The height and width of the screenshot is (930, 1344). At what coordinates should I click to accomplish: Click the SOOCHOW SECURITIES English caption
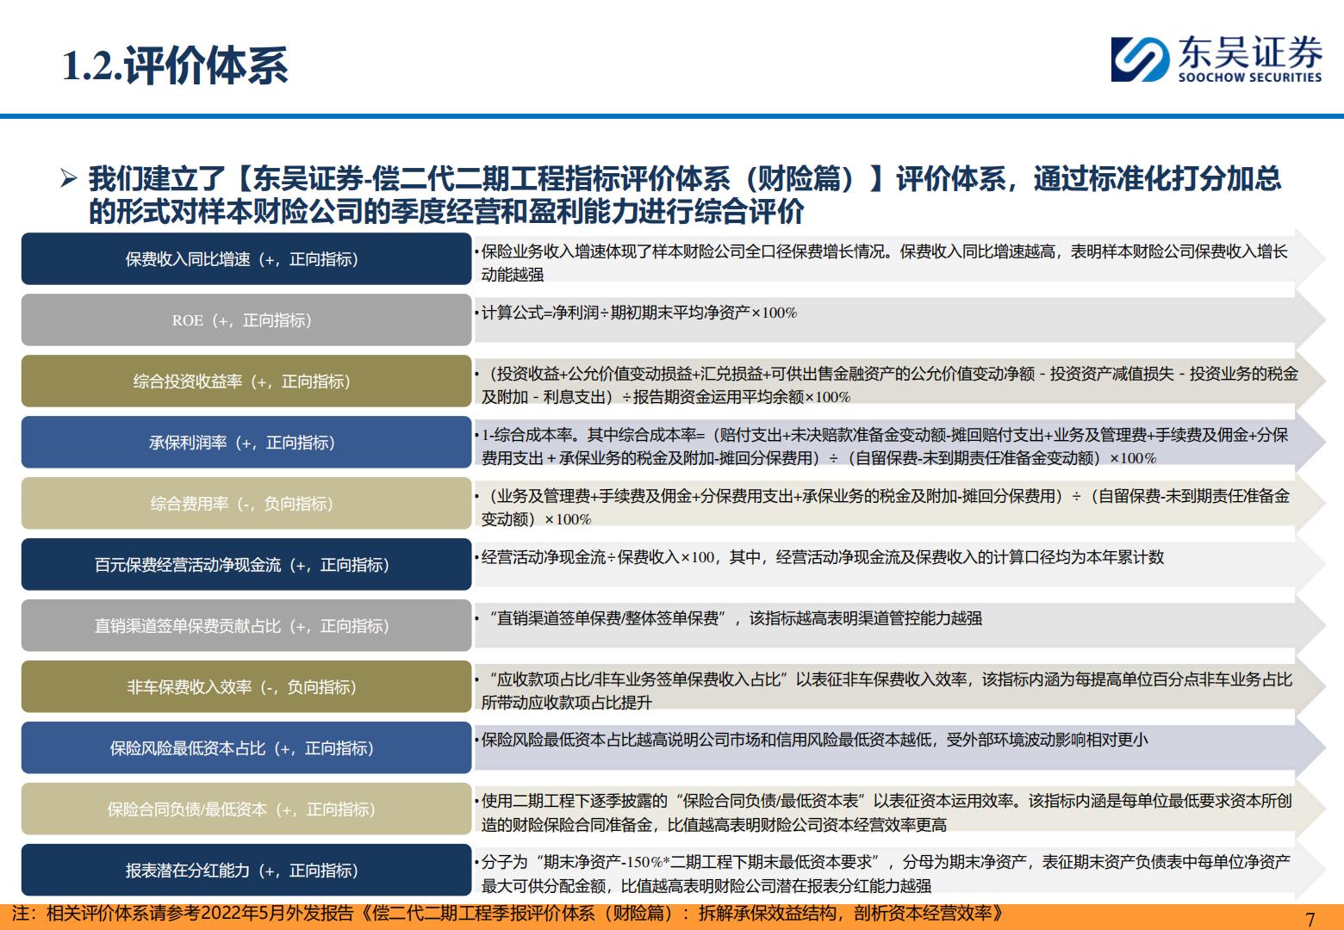click(1250, 77)
